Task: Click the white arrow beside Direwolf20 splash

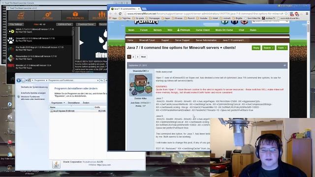Action: 81,43
